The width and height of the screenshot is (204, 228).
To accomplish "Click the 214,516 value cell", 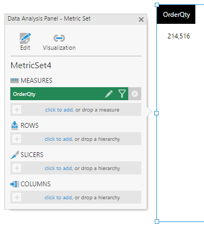I will 179,36.
